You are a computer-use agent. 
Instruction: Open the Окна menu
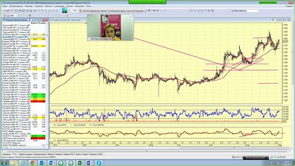click(88, 6)
